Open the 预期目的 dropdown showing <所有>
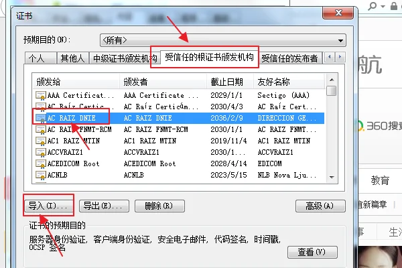 pos(223,40)
